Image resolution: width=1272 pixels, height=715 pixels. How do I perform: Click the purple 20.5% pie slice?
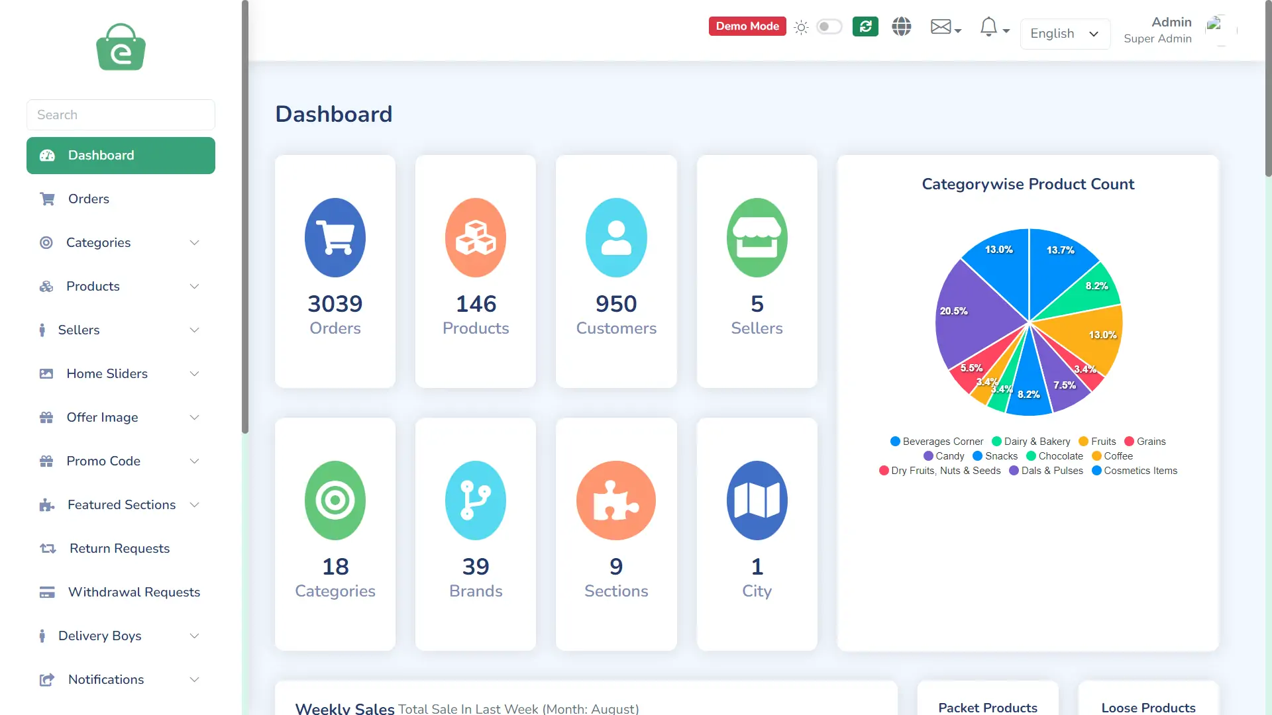click(974, 318)
